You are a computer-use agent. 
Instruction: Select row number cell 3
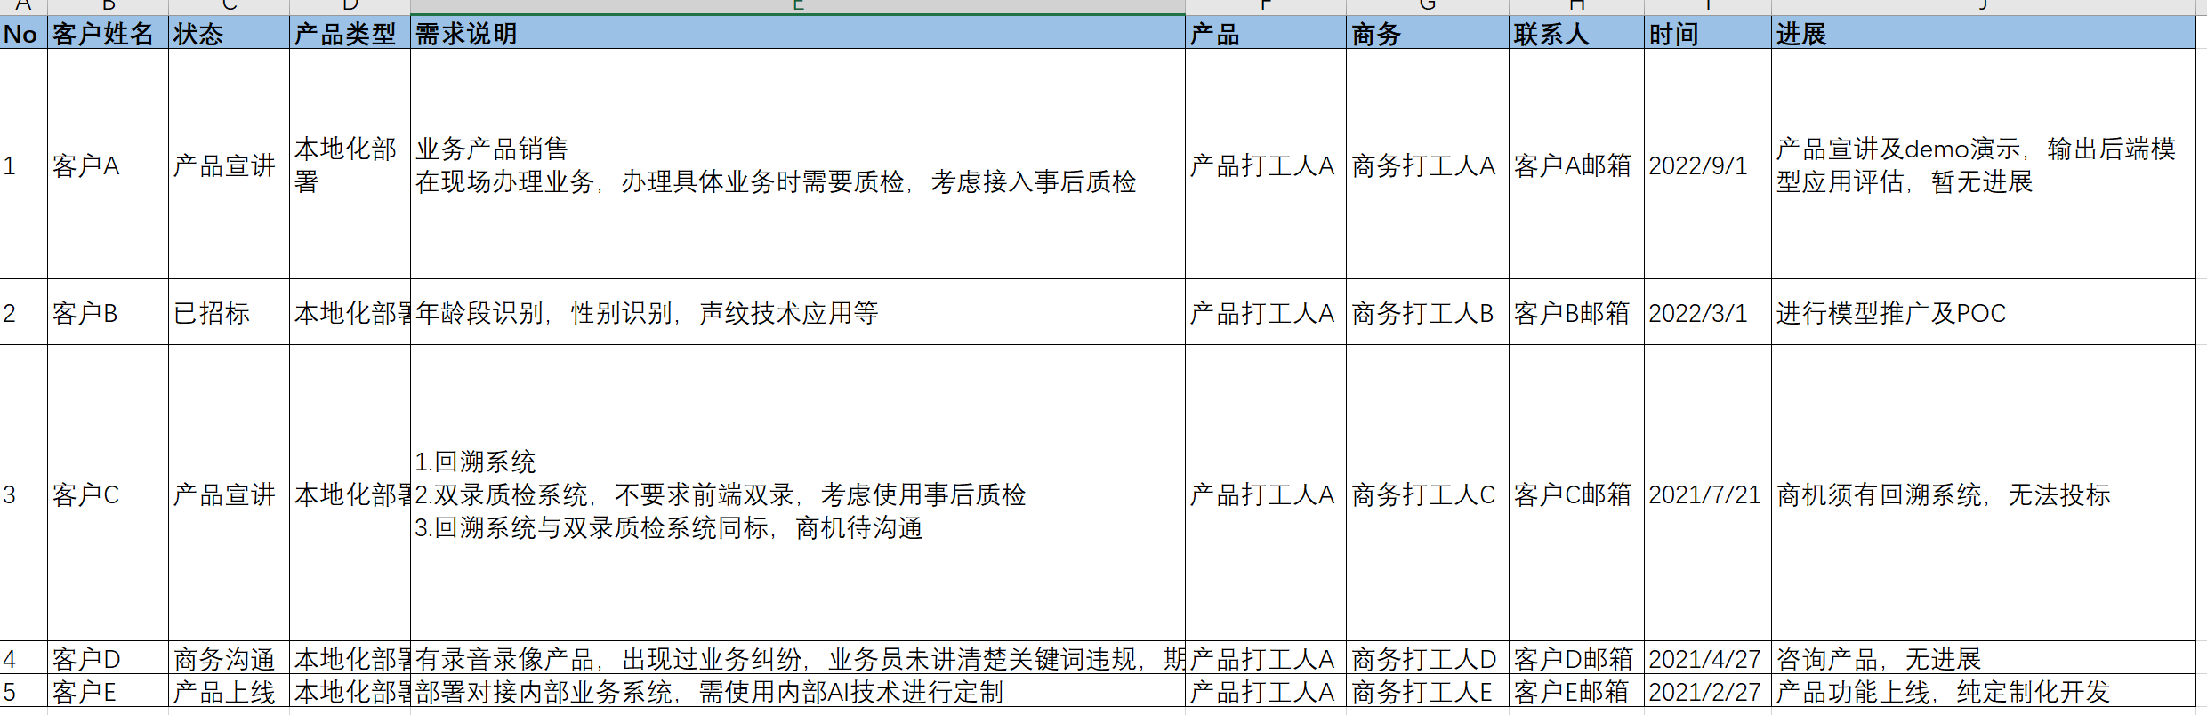(x=23, y=494)
